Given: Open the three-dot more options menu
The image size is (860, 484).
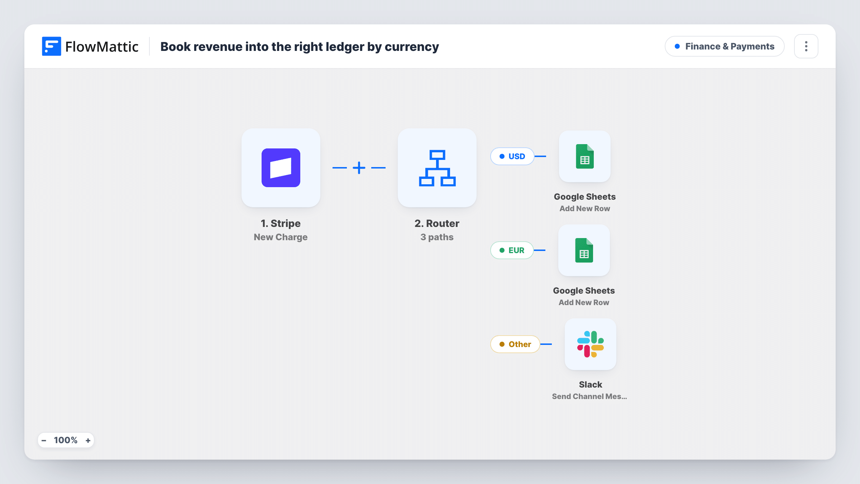Looking at the screenshot, I should (806, 46).
